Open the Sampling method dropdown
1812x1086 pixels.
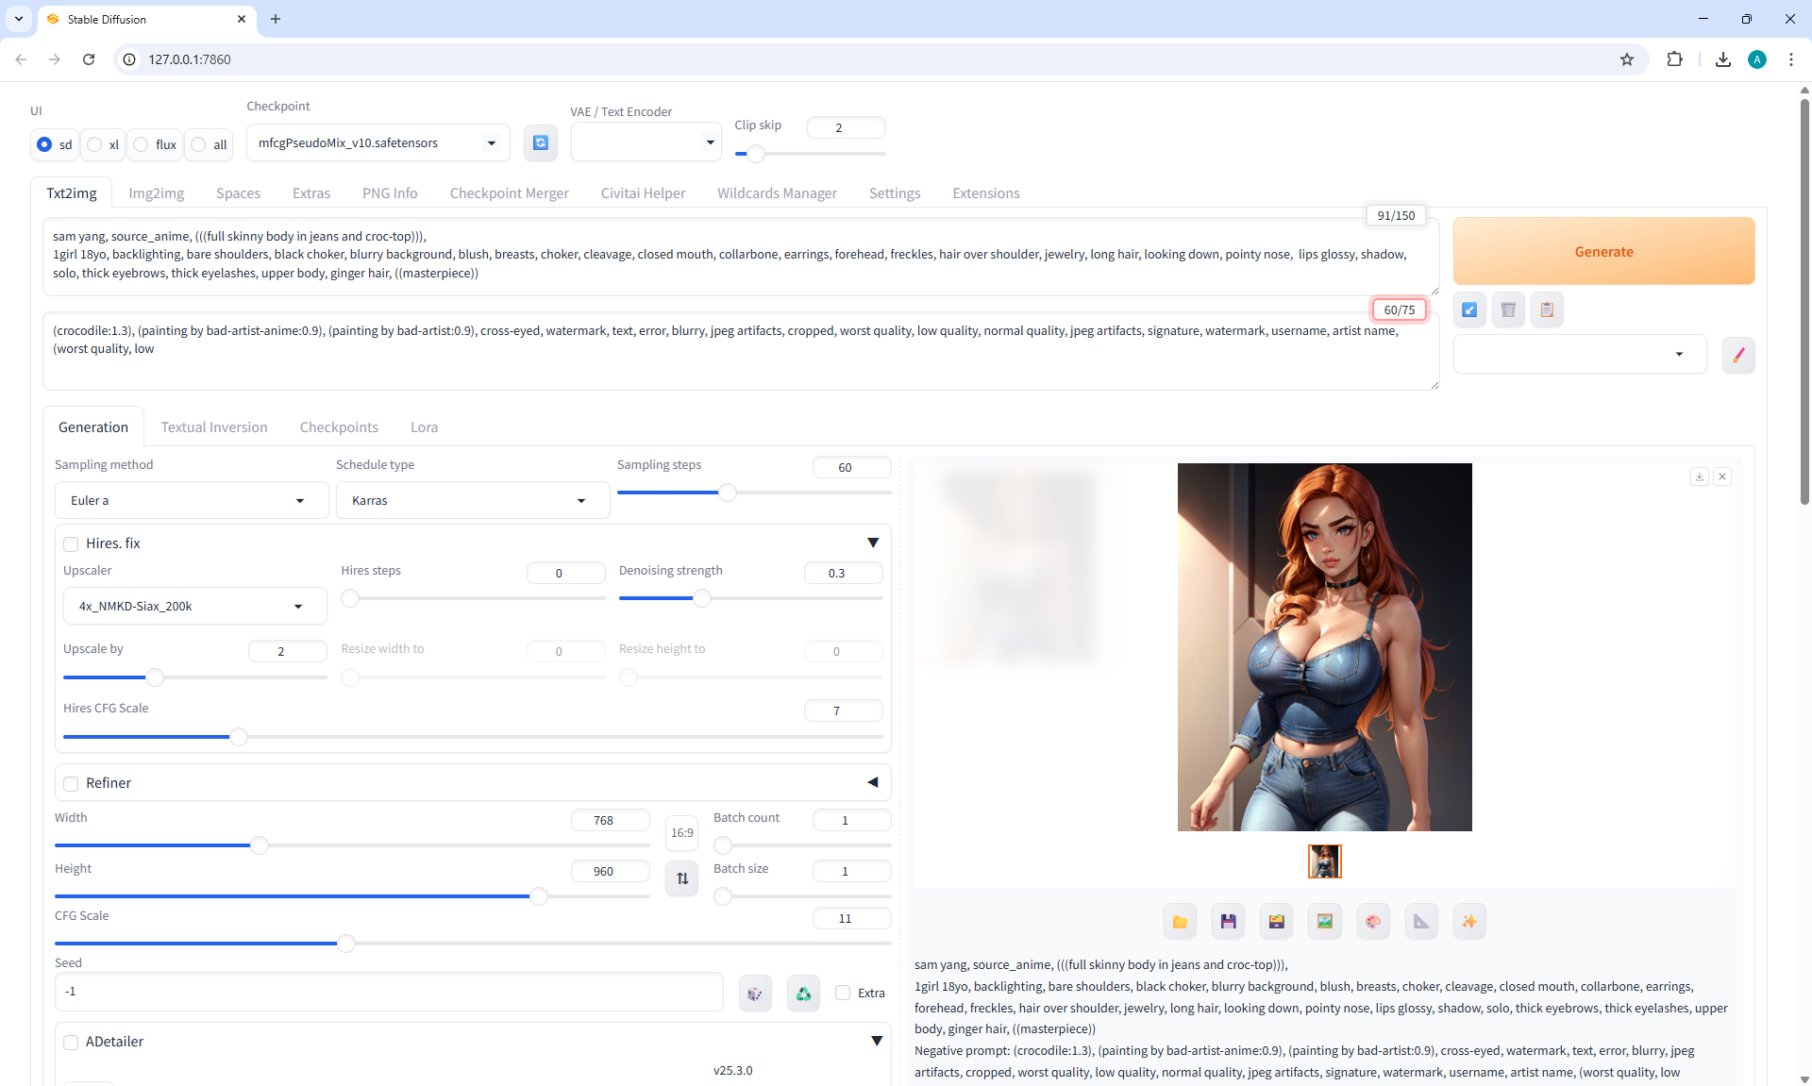click(191, 501)
